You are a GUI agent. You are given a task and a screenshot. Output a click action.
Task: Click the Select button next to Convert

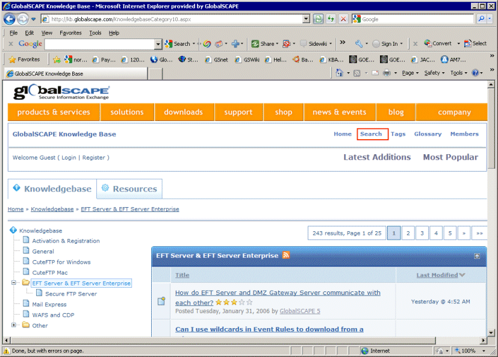pos(476,43)
